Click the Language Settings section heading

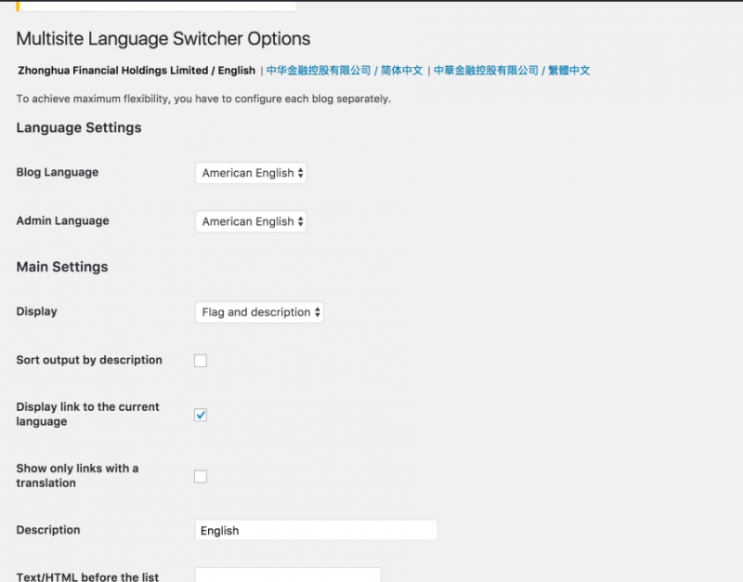click(79, 127)
